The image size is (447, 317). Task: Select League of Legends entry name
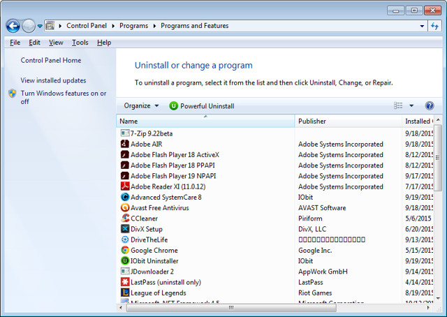point(159,293)
